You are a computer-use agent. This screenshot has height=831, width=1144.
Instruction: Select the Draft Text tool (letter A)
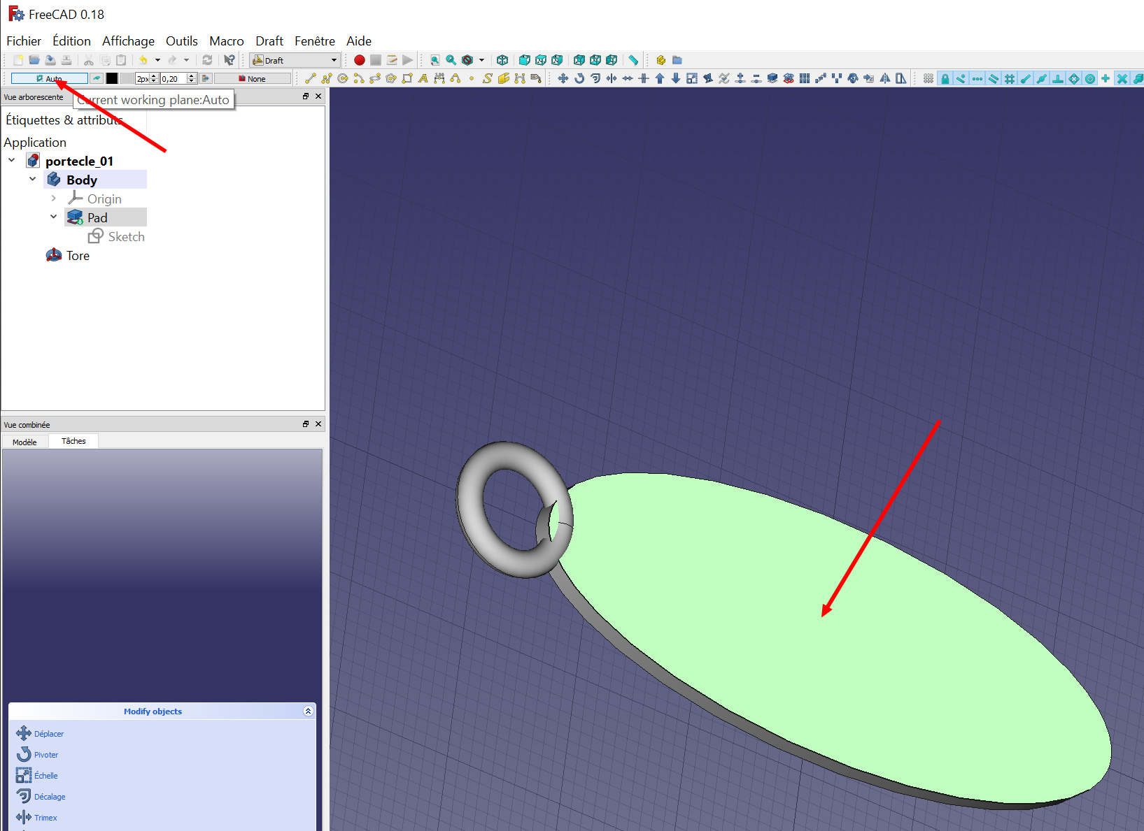(x=423, y=78)
